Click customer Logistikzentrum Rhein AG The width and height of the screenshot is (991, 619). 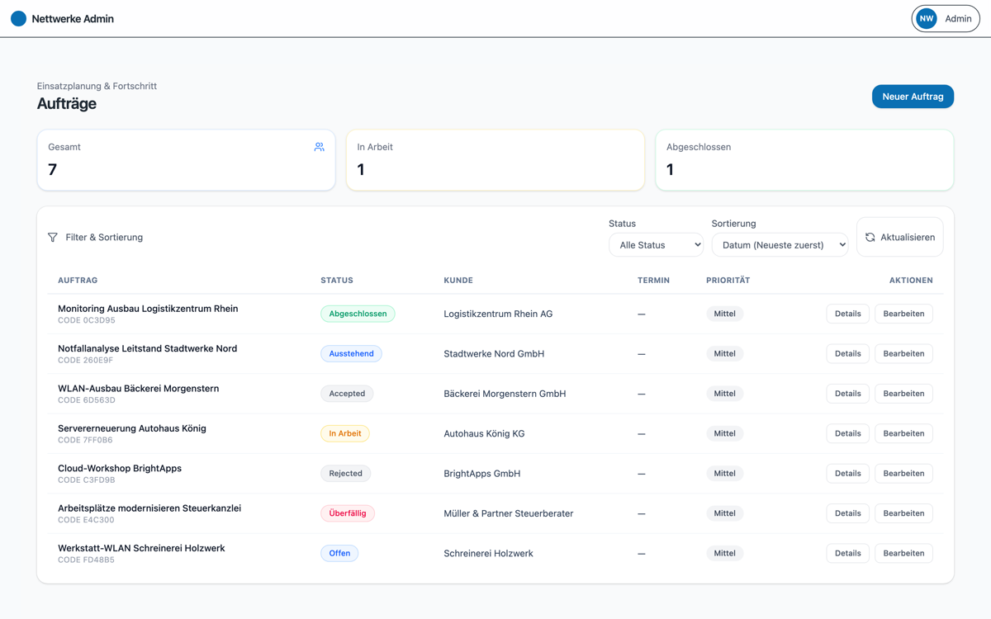[x=498, y=314]
